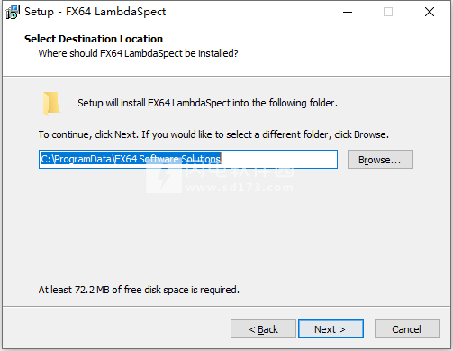Click the www.sd173.com watermark text
Image resolution: width=453 pixels, height=351 pixels.
click(239, 188)
